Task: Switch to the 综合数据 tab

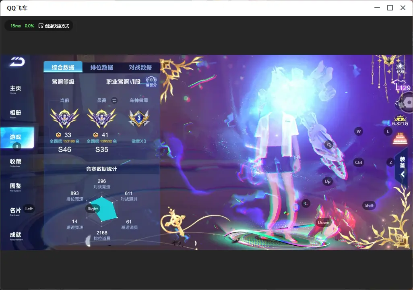Action: (63, 67)
